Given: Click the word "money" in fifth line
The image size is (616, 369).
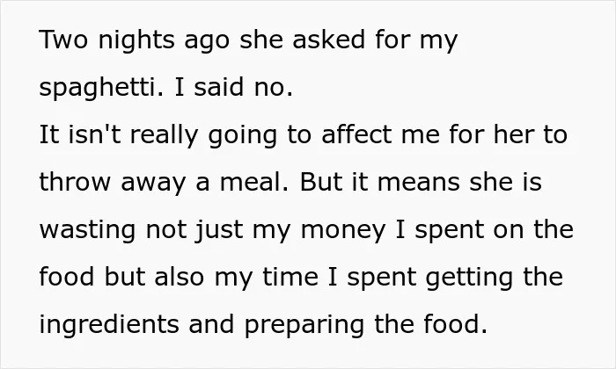Looking at the screenshot, I should point(343,230).
